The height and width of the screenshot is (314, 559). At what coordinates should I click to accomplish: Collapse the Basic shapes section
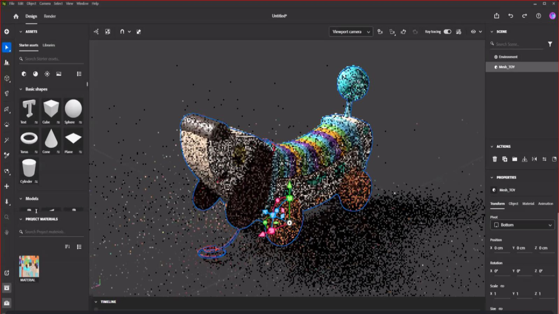[21, 89]
